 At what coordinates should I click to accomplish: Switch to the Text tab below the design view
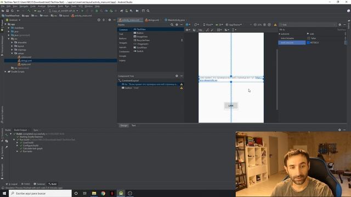[x=134, y=125]
